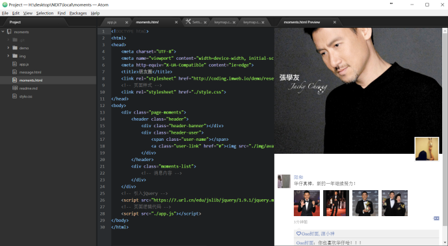This screenshot has width=448, height=246.
Task: Click the style.css file icon
Action: [x=14, y=96]
